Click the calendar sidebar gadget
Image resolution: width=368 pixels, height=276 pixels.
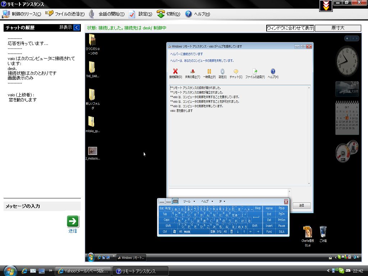[x=347, y=118]
